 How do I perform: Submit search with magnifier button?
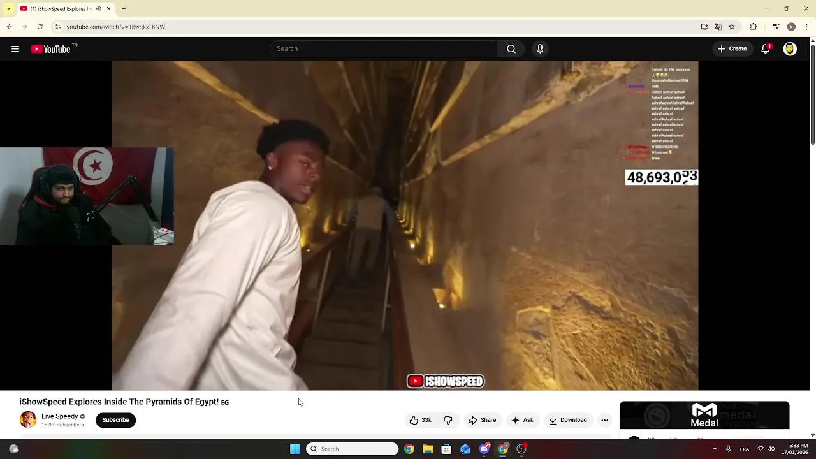(511, 49)
